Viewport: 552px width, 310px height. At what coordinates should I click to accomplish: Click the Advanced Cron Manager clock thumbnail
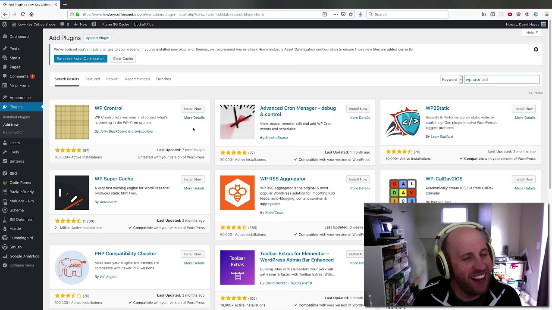pyautogui.click(x=237, y=122)
